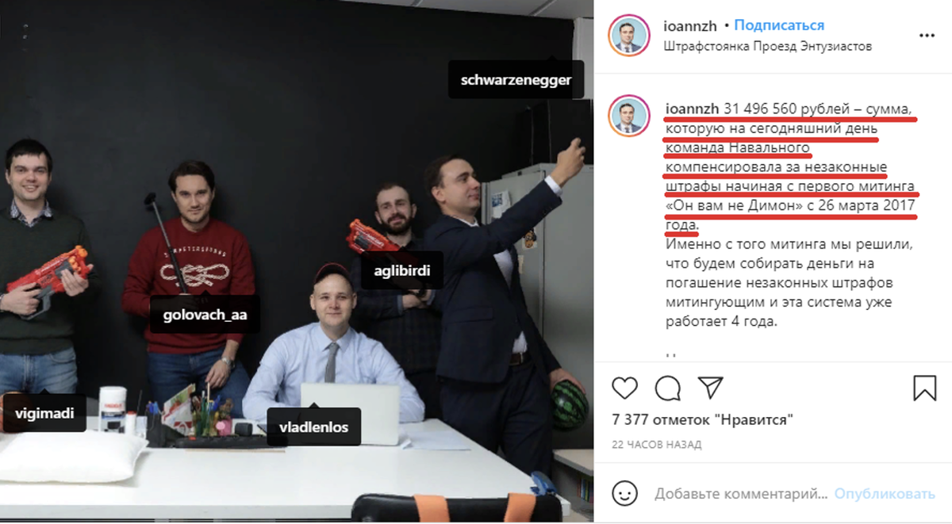Open schwarzenegger tagged profile
The width and height of the screenshot is (952, 524).
(516, 80)
